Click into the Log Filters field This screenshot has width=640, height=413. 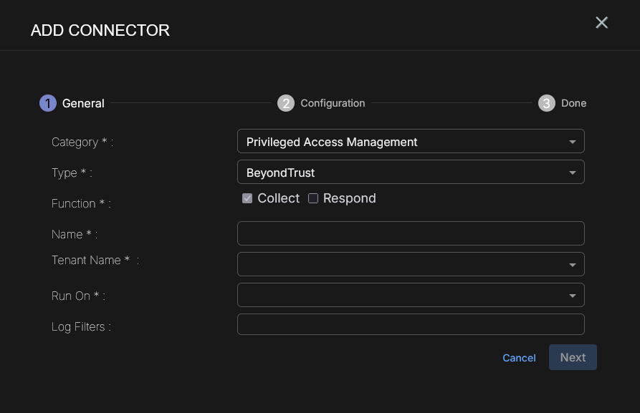tap(411, 324)
